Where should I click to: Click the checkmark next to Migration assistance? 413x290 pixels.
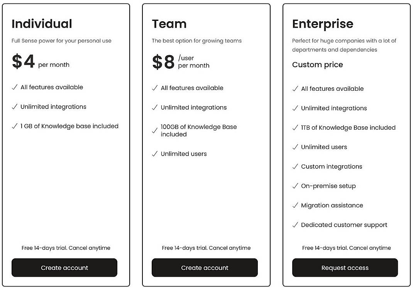tap(295, 205)
